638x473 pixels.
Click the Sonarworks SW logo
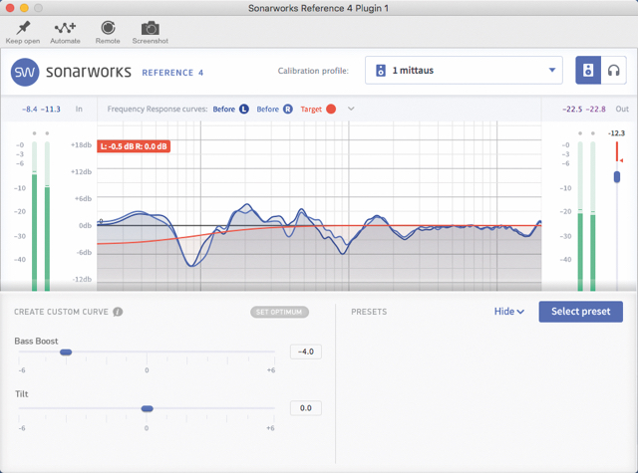pos(25,72)
